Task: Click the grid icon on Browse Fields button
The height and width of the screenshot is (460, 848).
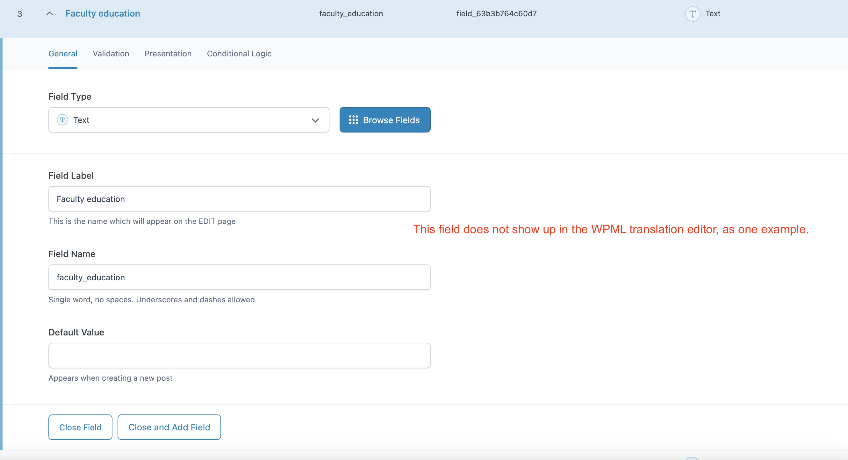Action: (353, 120)
